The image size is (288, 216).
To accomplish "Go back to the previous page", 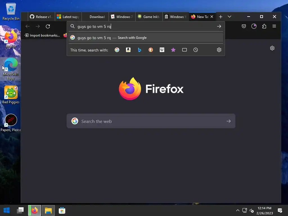I will pos(28,26).
